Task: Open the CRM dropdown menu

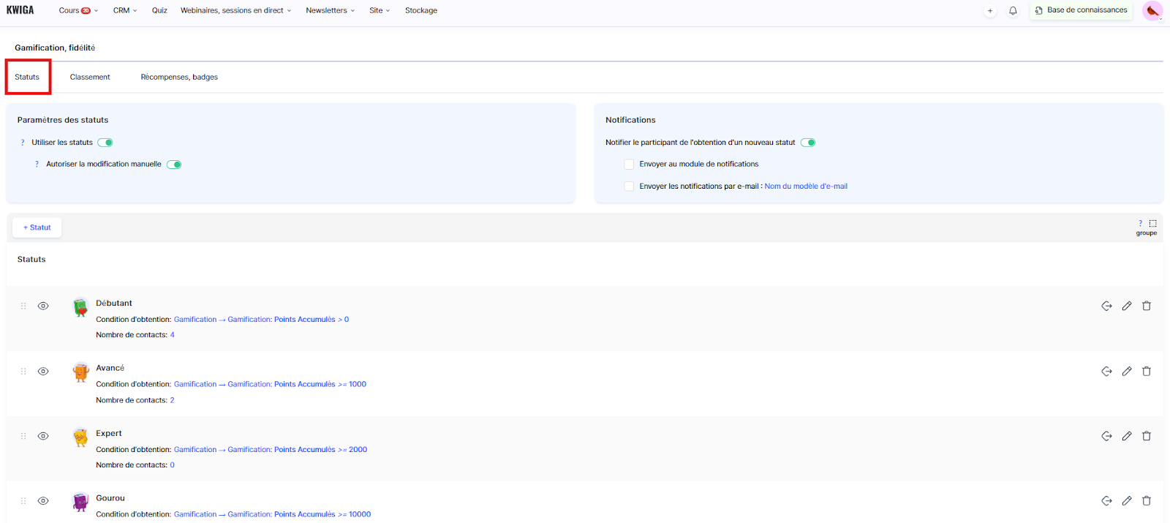Action: (x=124, y=11)
